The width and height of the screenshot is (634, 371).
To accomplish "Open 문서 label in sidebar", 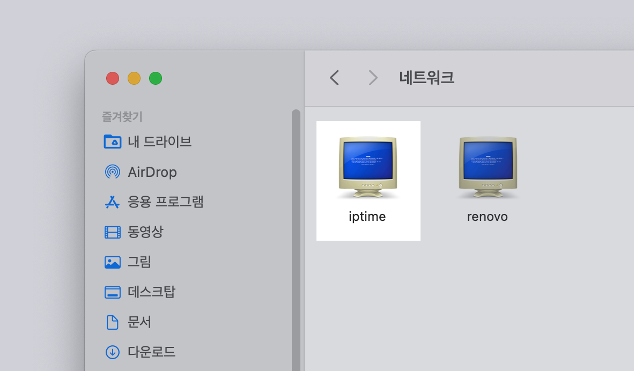I will 139,322.
